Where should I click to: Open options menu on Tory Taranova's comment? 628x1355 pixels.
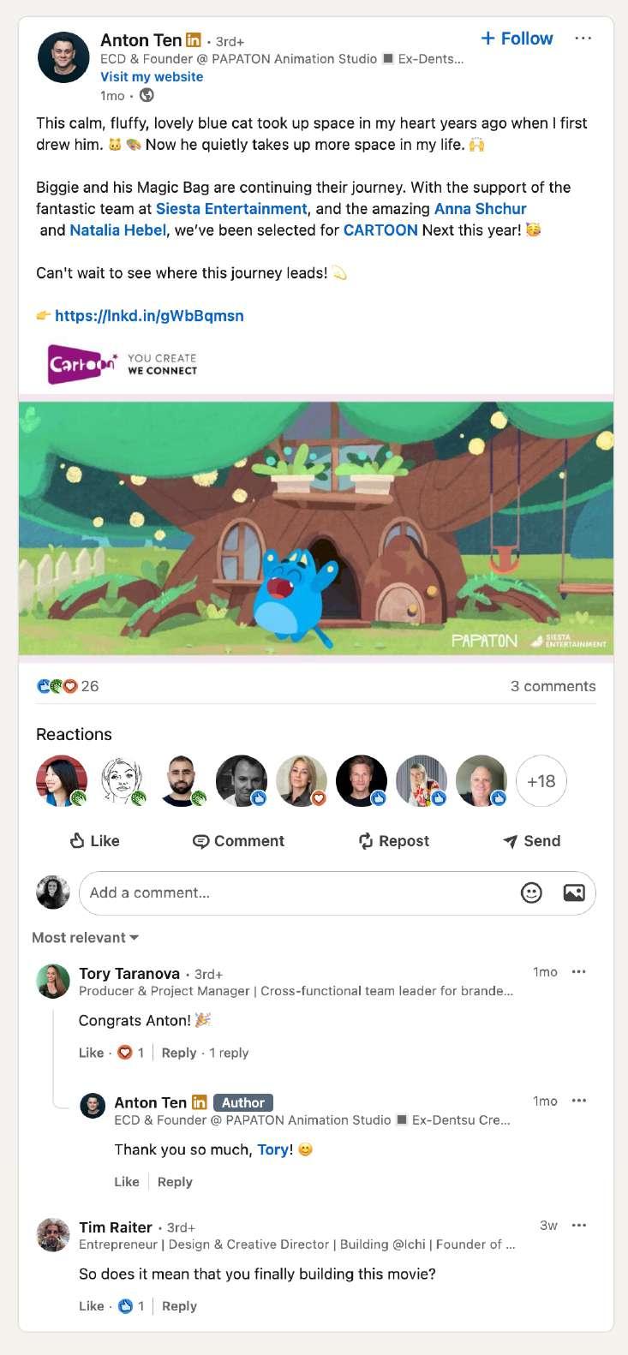tap(579, 972)
